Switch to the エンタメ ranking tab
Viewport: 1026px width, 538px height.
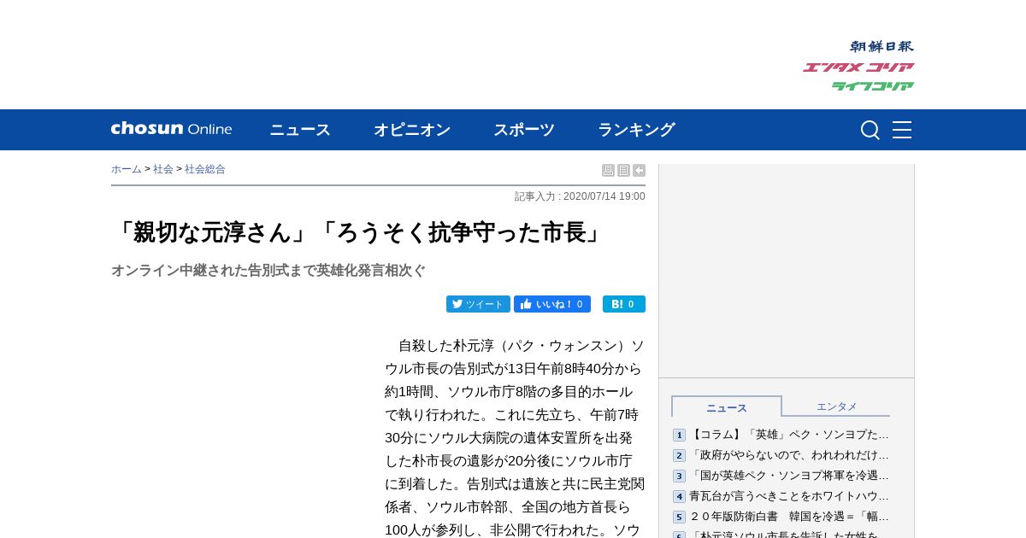[x=836, y=406]
